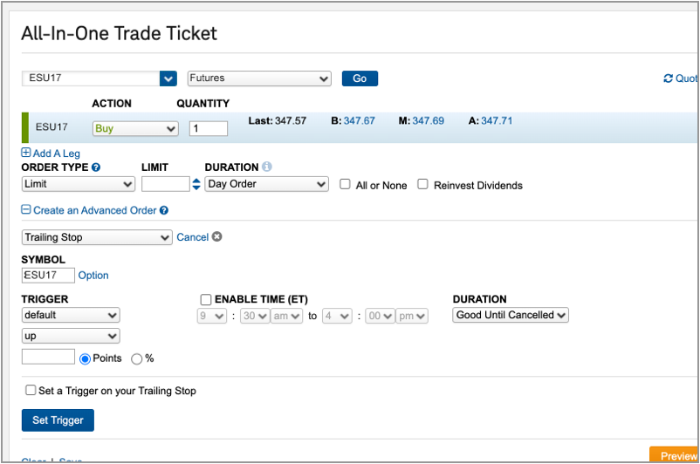Open the end pm dropdown
This screenshot has height=464, width=700.
(x=412, y=316)
